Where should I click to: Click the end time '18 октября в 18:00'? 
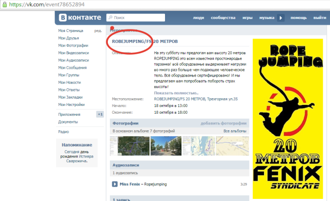[x=171, y=113]
